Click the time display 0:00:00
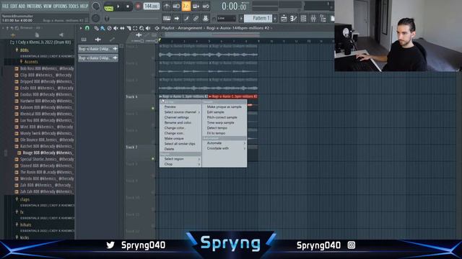 point(234,6)
